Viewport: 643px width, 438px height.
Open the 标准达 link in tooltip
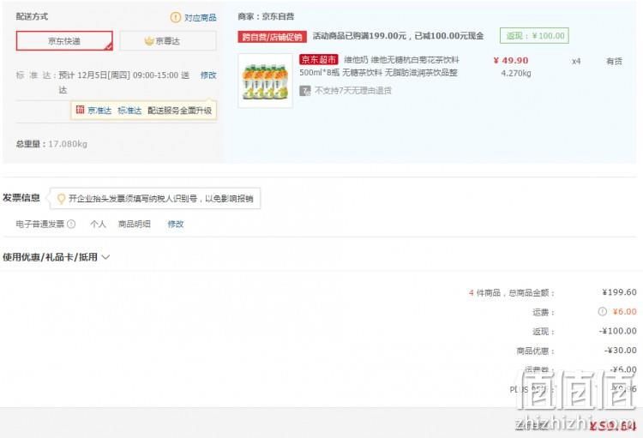pyautogui.click(x=129, y=111)
